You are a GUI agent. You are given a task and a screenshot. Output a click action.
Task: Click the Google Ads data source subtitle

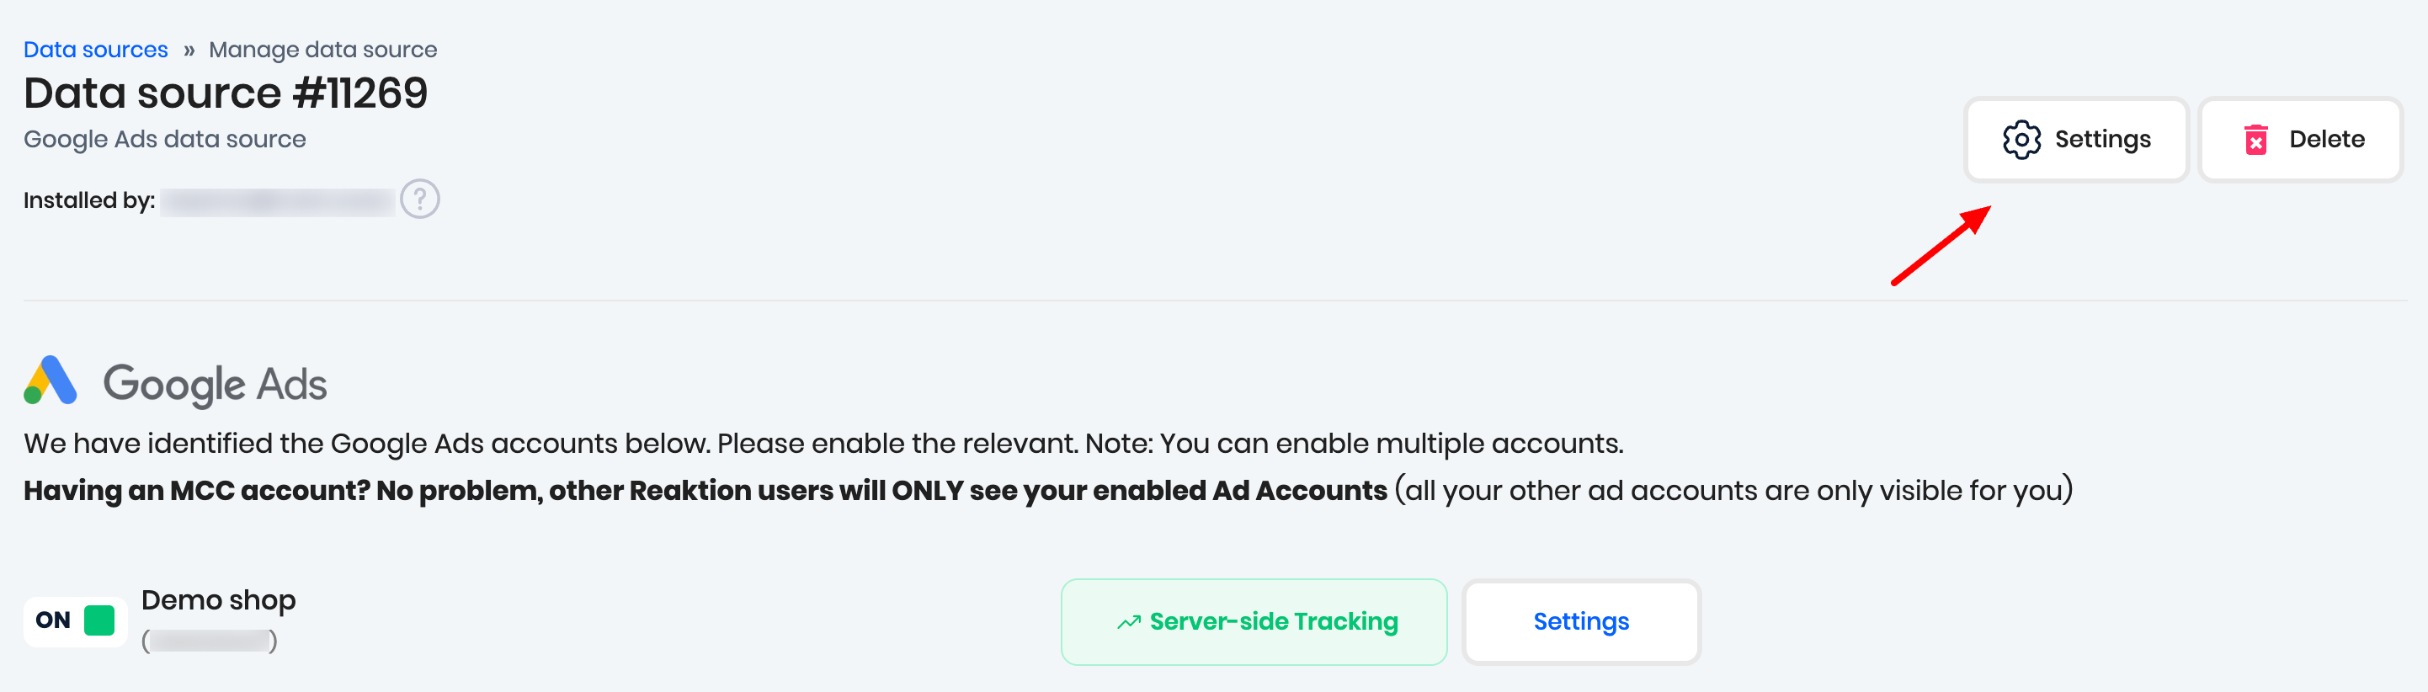(164, 140)
